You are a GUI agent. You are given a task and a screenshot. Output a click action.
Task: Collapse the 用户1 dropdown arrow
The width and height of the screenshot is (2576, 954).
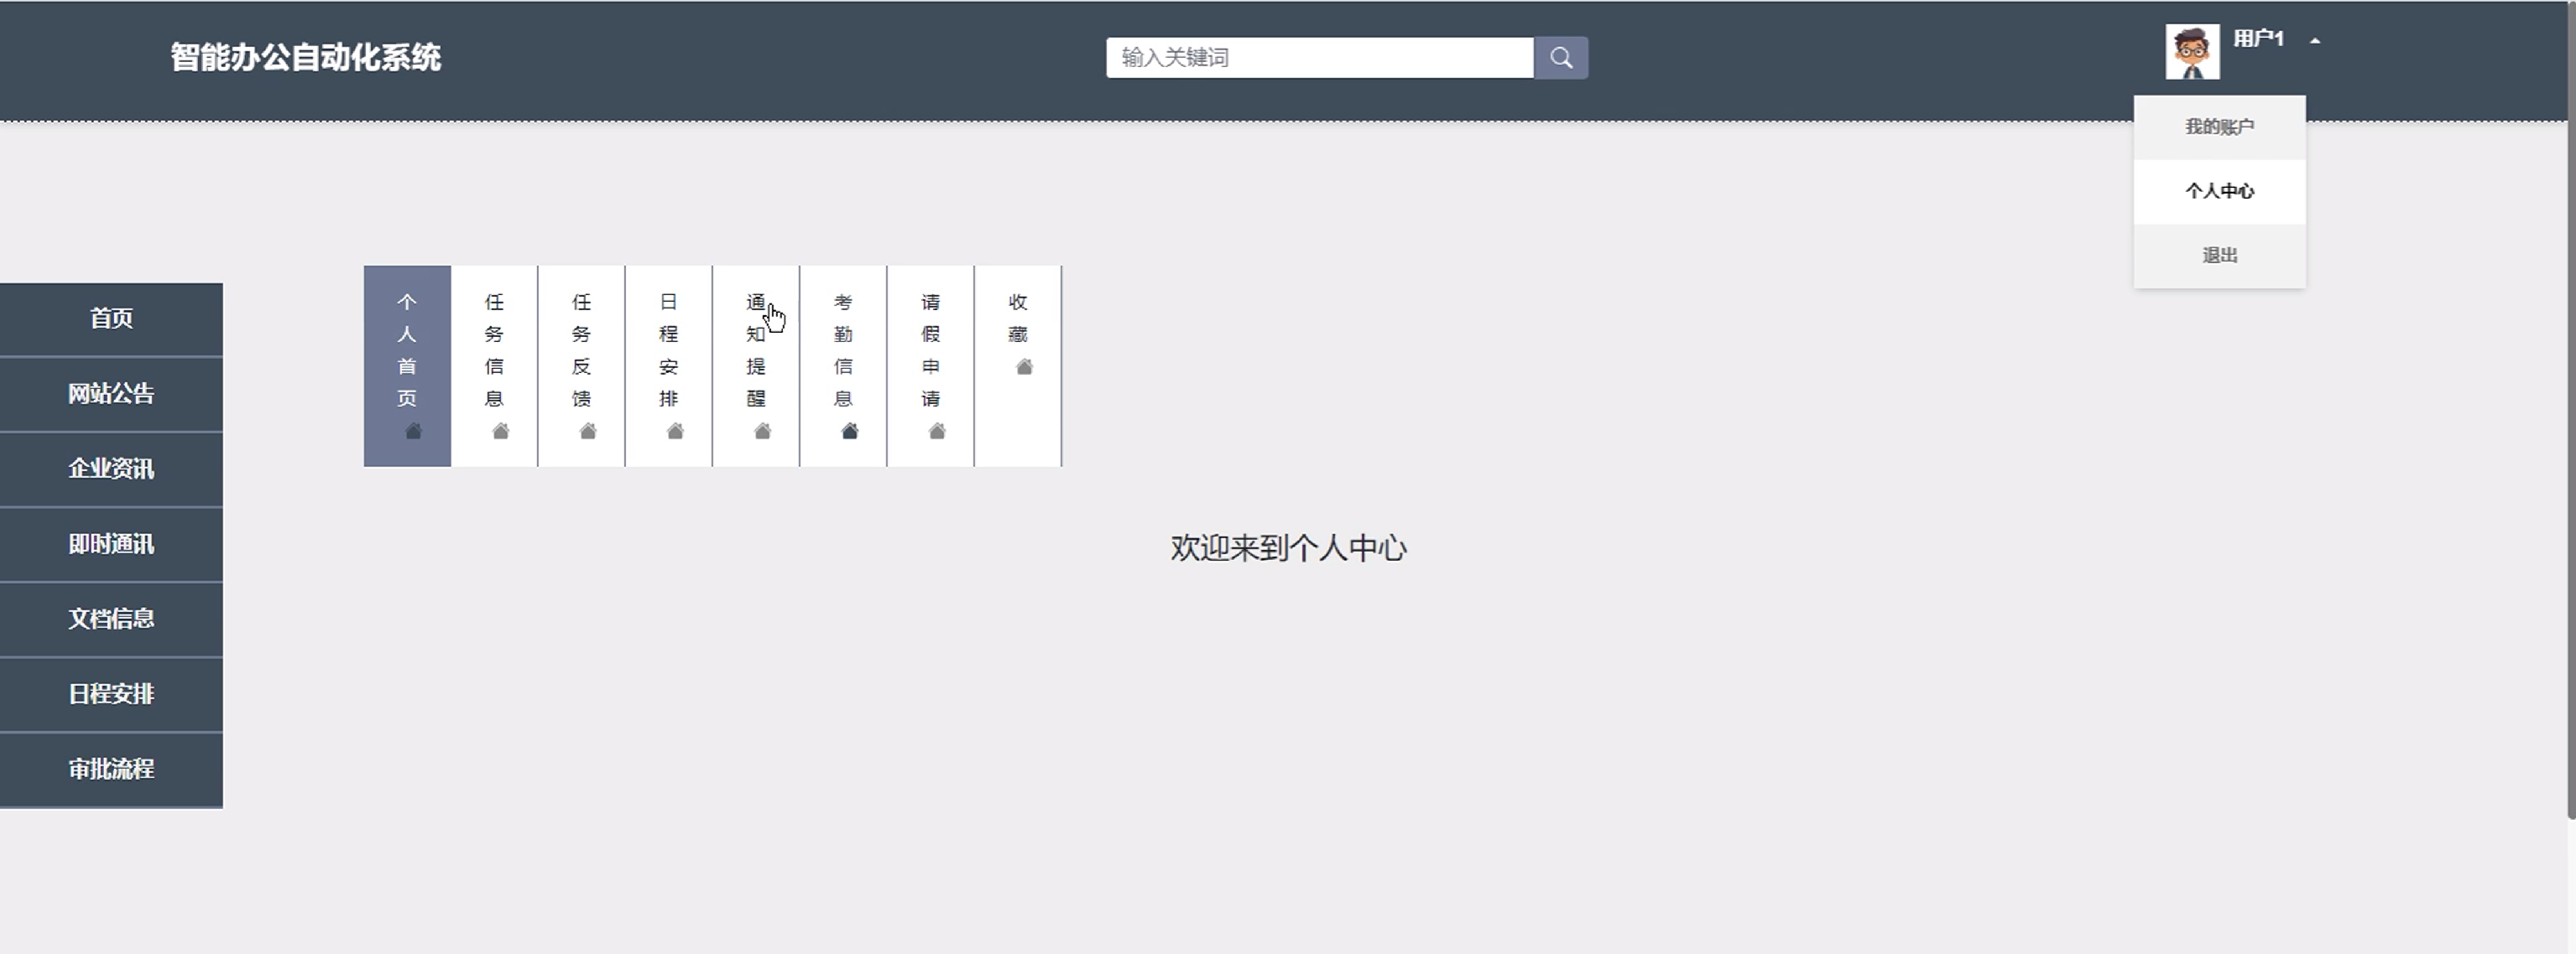click(x=2314, y=41)
